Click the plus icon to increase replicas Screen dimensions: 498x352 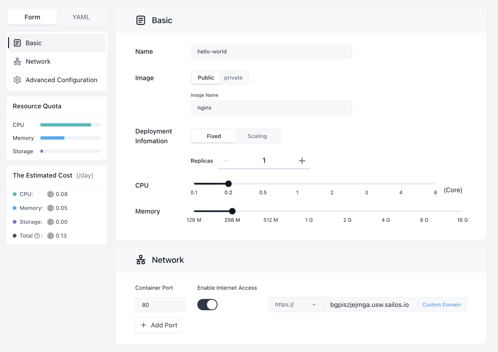coord(302,161)
